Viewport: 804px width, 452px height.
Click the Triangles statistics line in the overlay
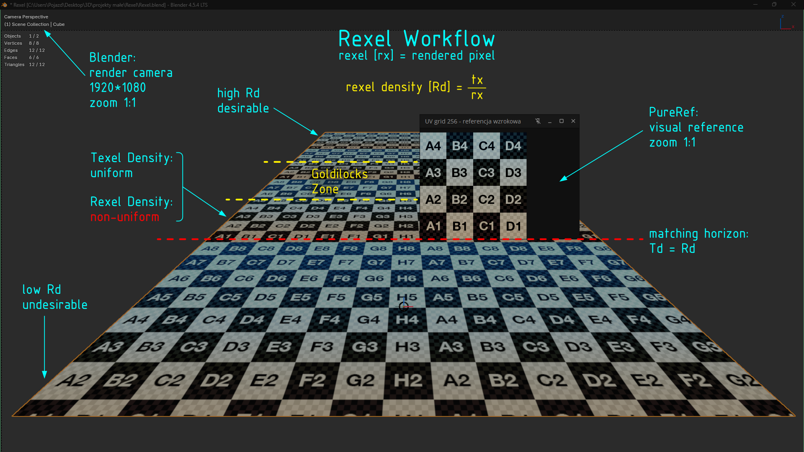tap(24, 64)
